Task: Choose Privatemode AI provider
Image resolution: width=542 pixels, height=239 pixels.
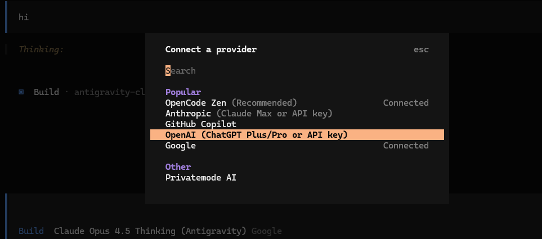Action: point(200,178)
